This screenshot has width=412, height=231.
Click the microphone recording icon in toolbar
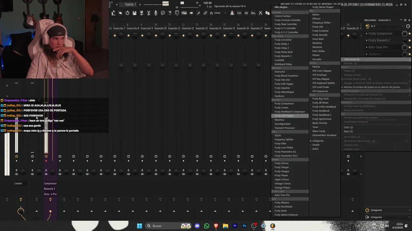click(156, 13)
